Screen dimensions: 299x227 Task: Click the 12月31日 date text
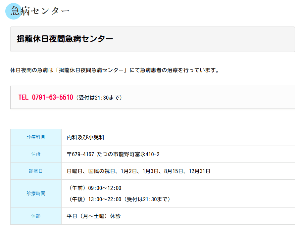[200, 171]
